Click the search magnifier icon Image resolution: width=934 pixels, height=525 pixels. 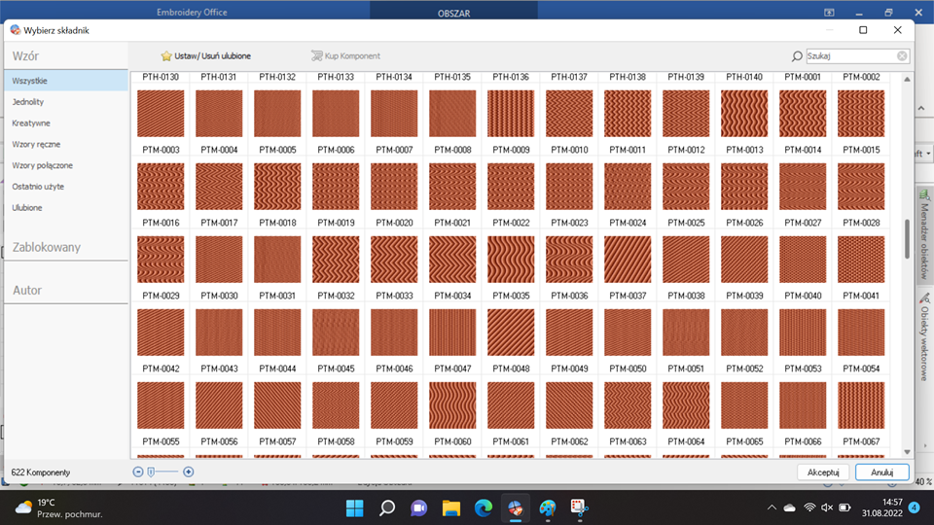tap(798, 56)
